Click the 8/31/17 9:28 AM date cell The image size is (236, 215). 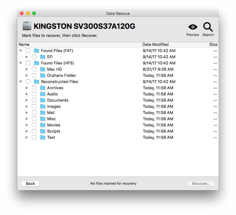point(158,69)
